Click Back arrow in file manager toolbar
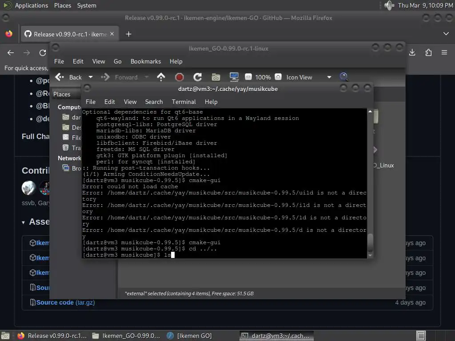Screen dimensions: 455x341 point(60,77)
